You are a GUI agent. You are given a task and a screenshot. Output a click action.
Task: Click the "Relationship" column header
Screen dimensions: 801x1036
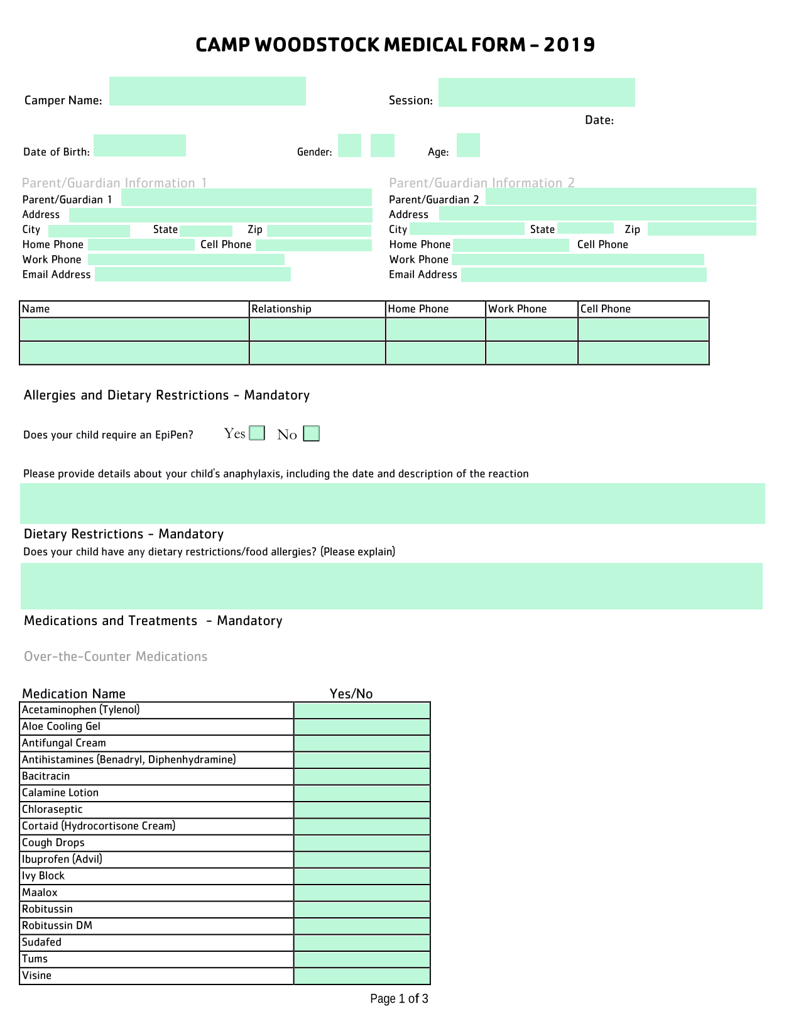click(x=281, y=309)
